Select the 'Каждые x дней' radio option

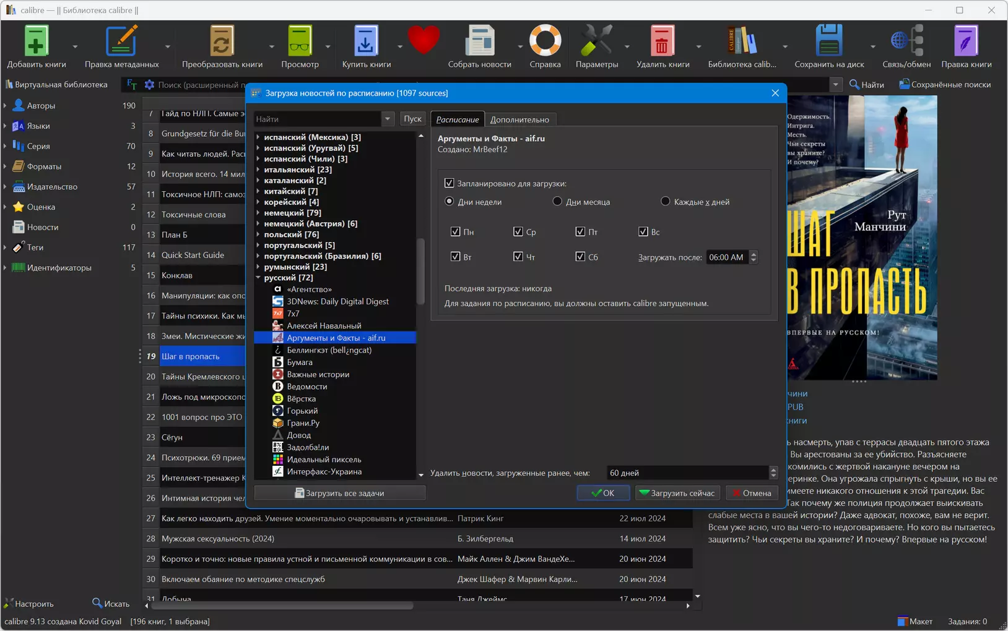pyautogui.click(x=666, y=202)
